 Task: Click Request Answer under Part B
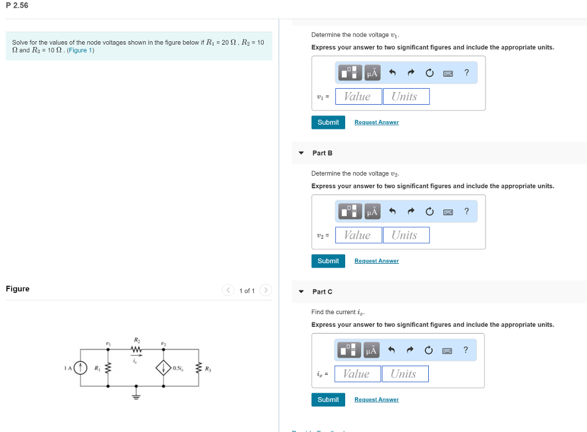[376, 260]
